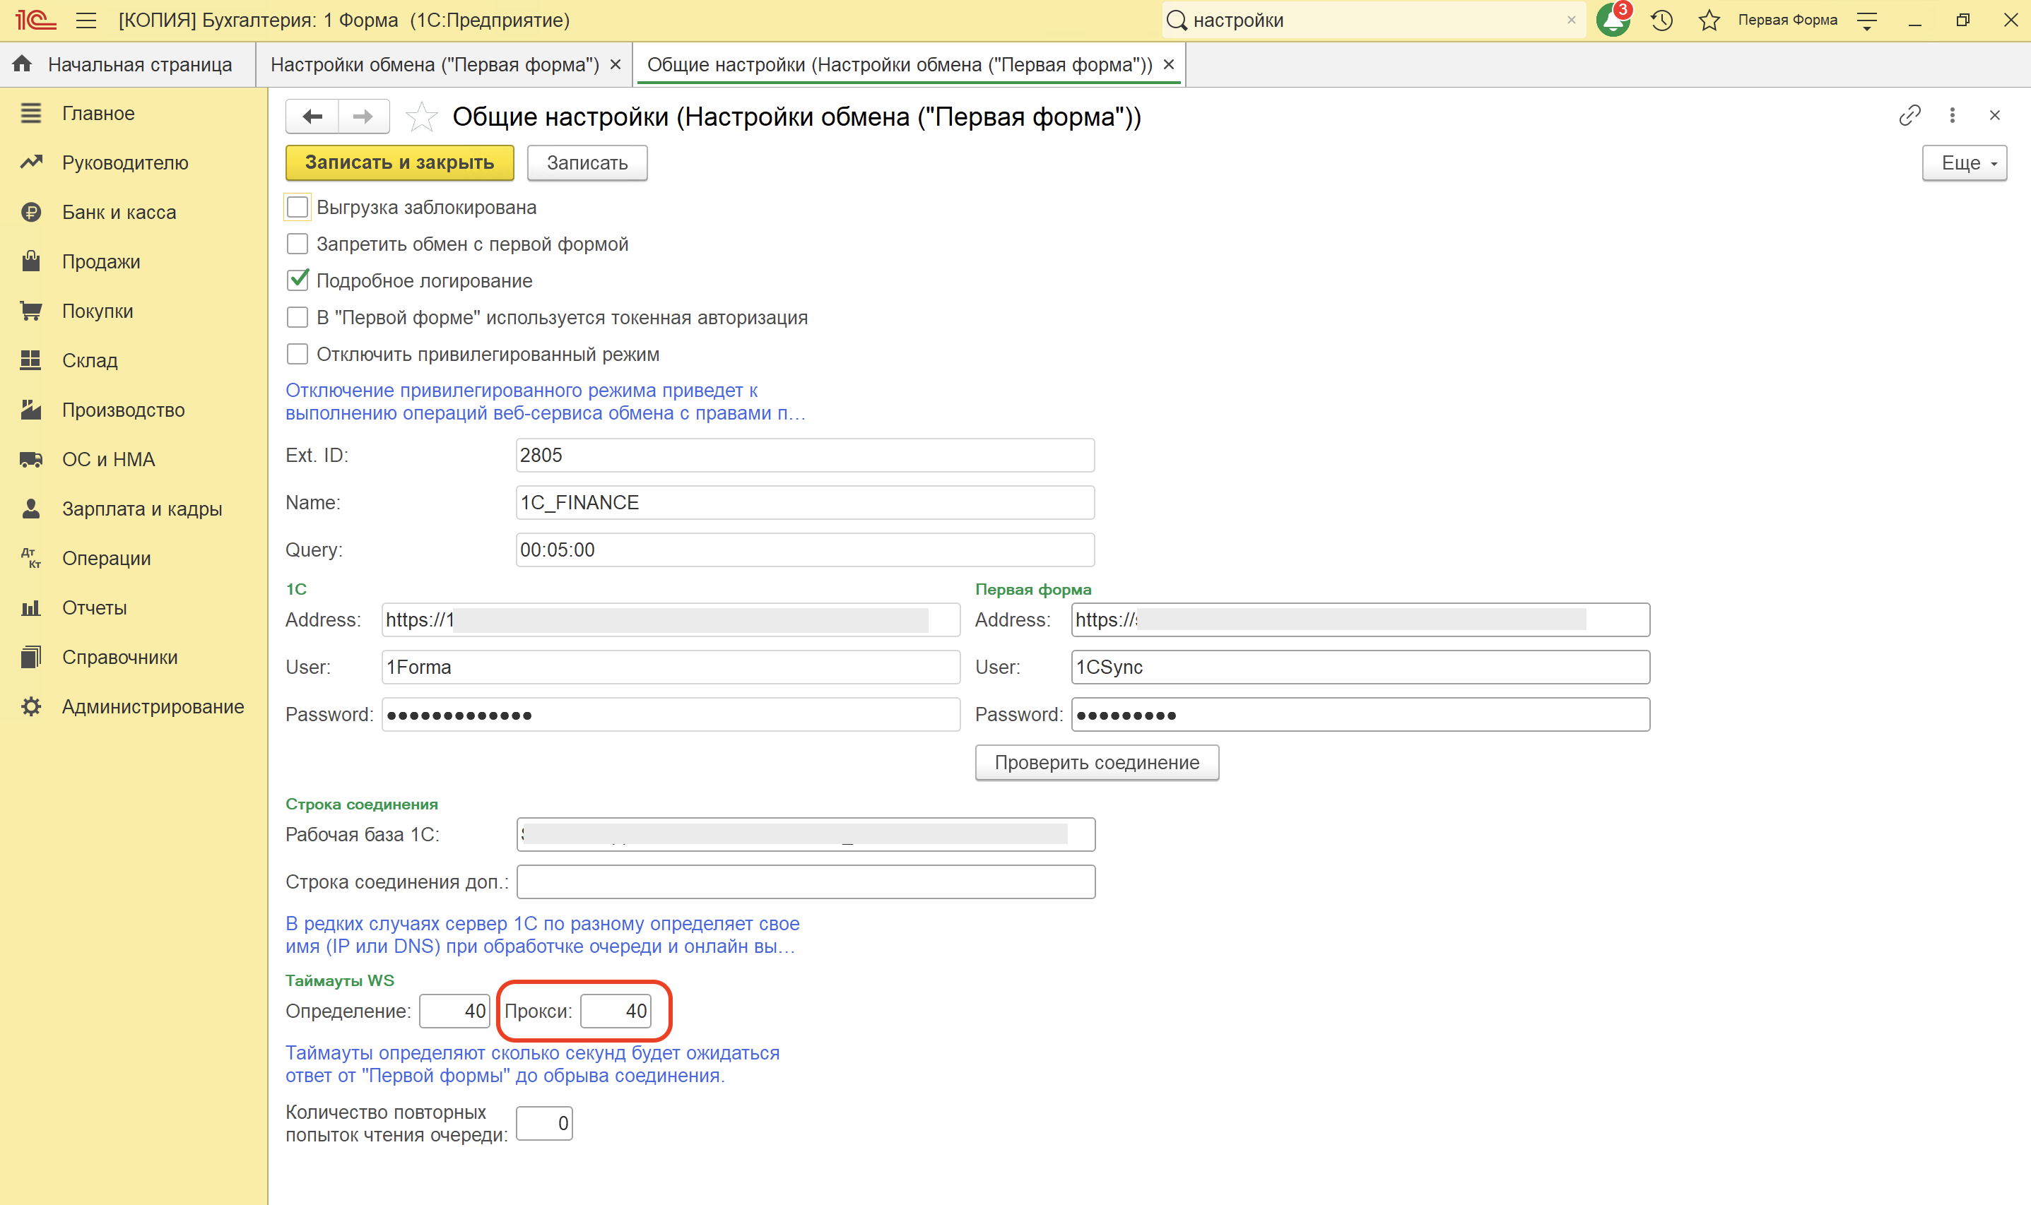Viewport: 2031px width, 1205px height.
Task: Click the Операции Дт/Кт icon
Action: [x=31, y=558]
